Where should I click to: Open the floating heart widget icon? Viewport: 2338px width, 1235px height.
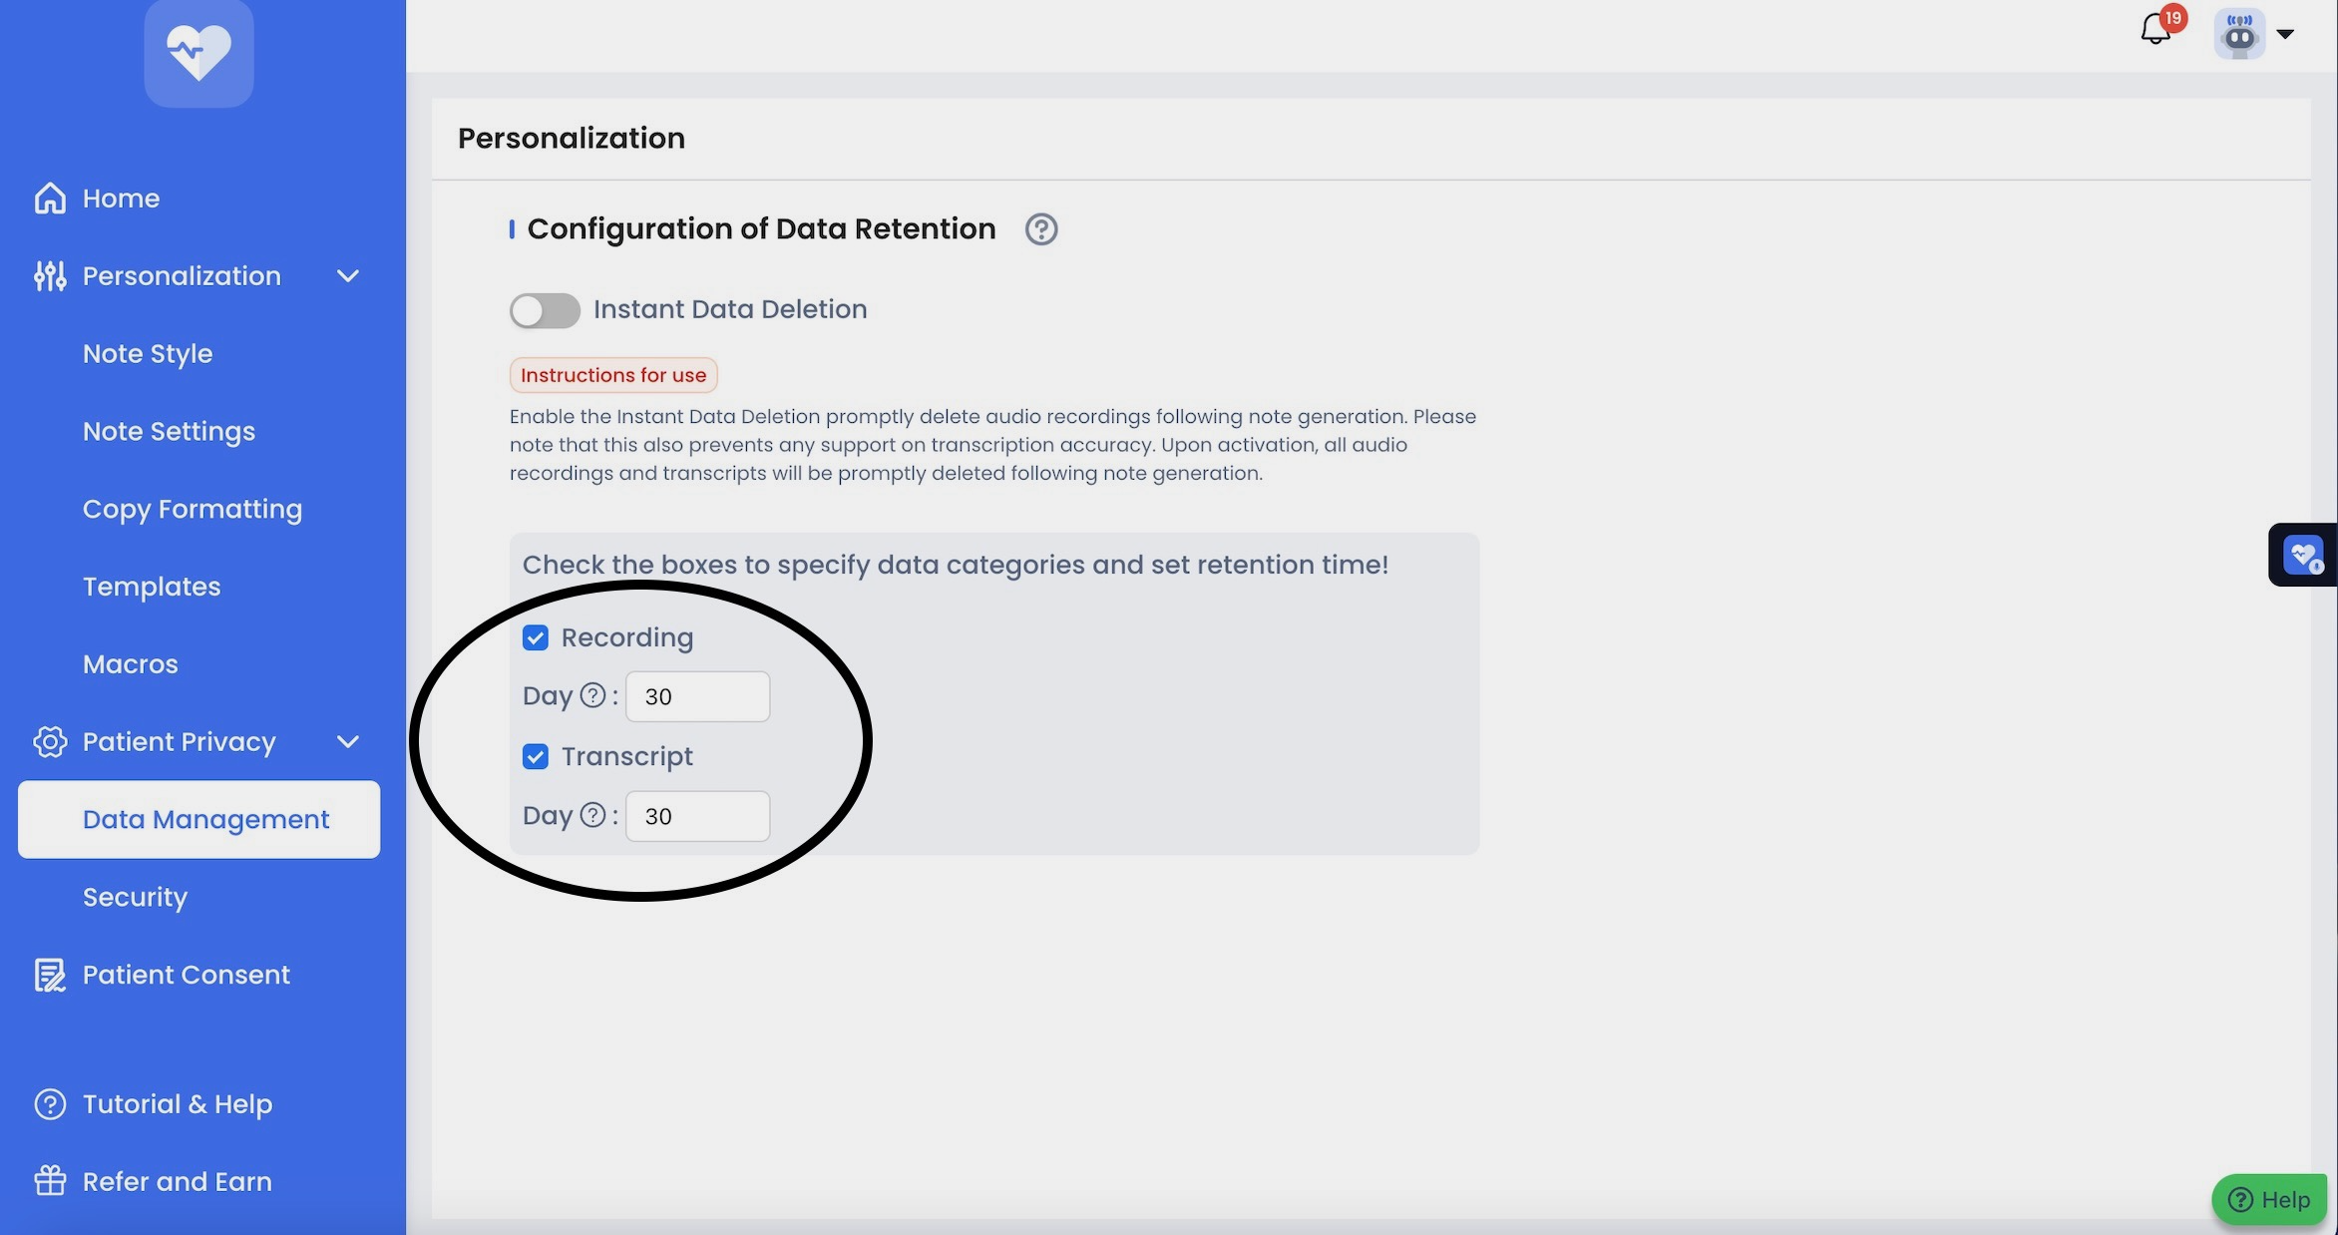tap(2303, 555)
